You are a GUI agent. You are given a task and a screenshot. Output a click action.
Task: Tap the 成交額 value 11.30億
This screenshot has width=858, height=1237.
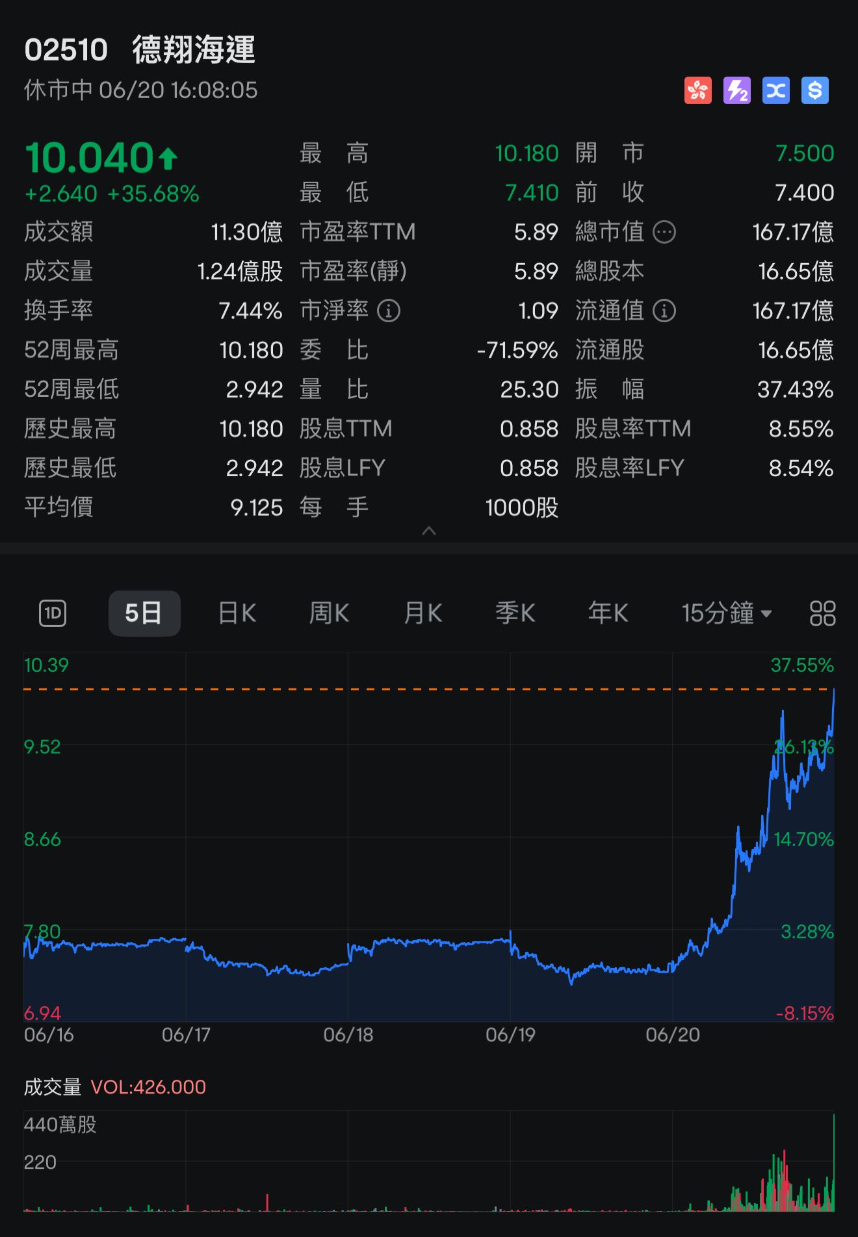(x=246, y=232)
